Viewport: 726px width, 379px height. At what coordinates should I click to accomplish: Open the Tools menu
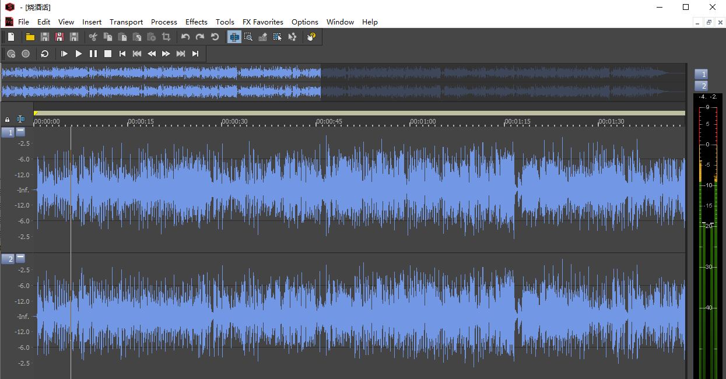click(225, 22)
